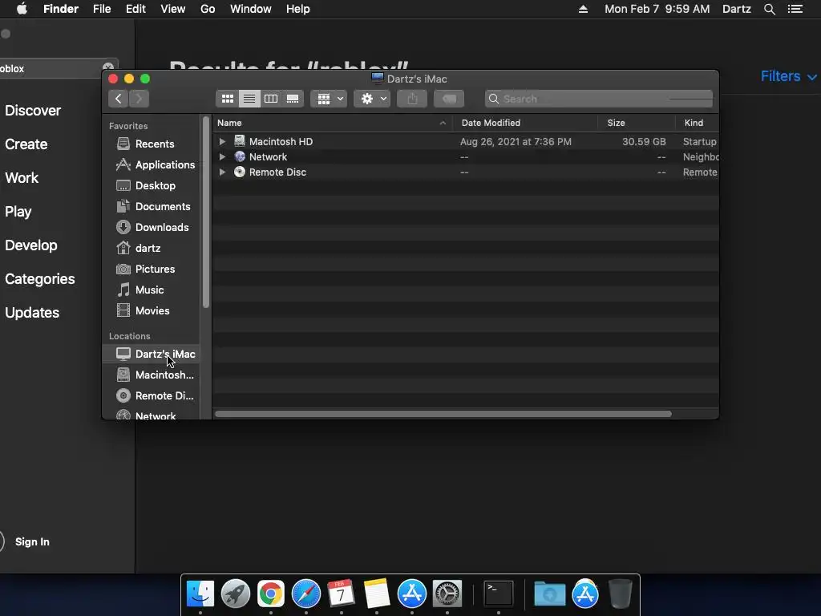Open Terminal from the Dock
The height and width of the screenshot is (616, 821).
pyautogui.click(x=498, y=594)
